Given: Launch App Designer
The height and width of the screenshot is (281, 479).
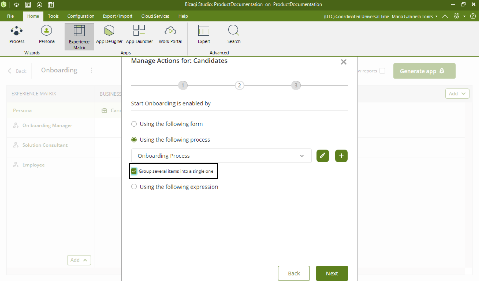Looking at the screenshot, I should click(x=109, y=35).
